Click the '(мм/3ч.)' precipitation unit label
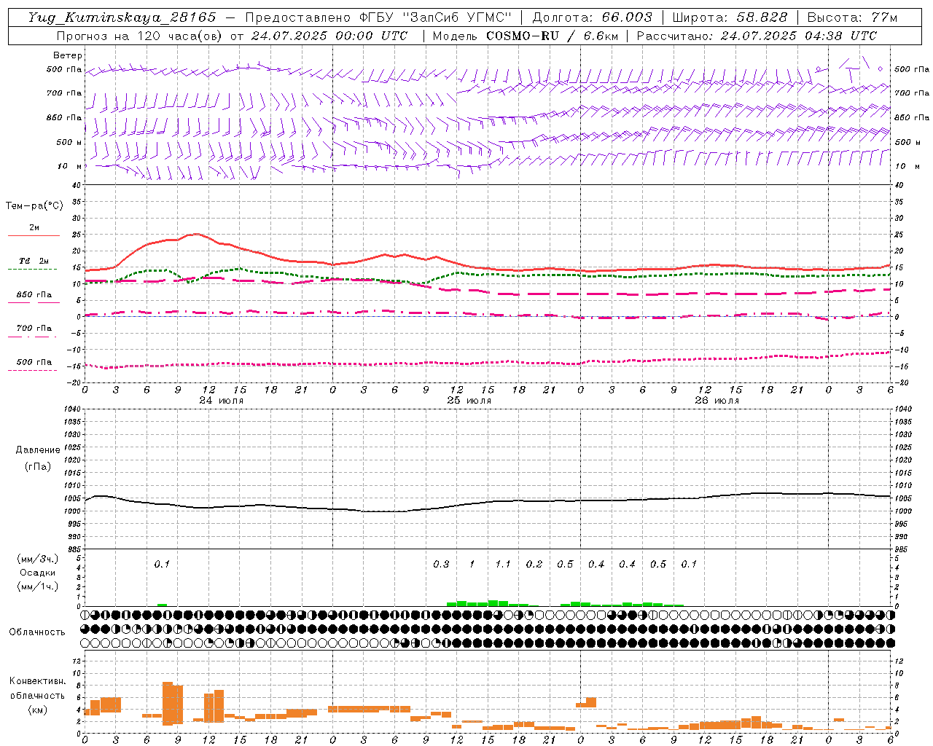This screenshot has width=933, height=746. coord(38,559)
